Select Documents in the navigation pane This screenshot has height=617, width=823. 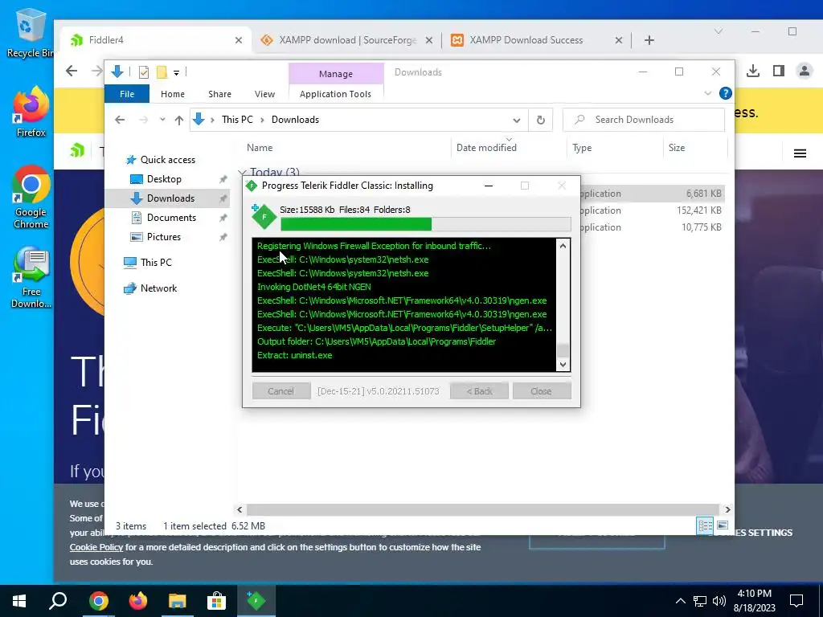pyautogui.click(x=172, y=217)
